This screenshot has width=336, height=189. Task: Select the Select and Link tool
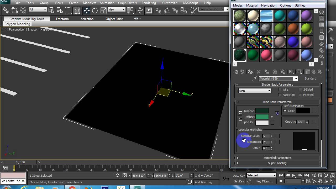click(6, 10)
